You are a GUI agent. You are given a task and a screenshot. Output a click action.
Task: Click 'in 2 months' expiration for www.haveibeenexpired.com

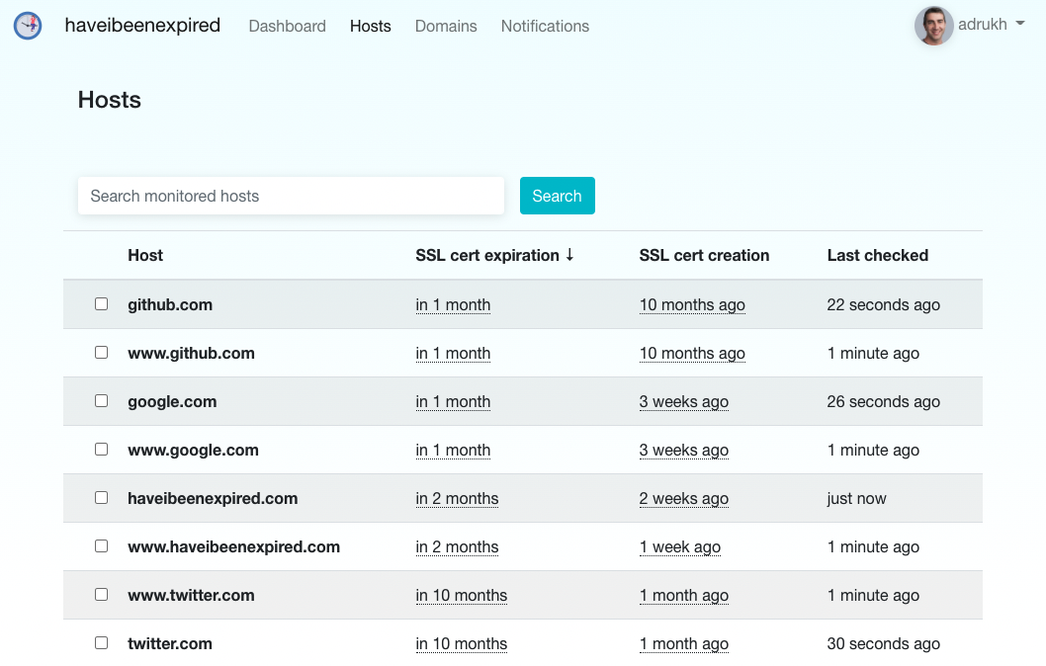457,546
